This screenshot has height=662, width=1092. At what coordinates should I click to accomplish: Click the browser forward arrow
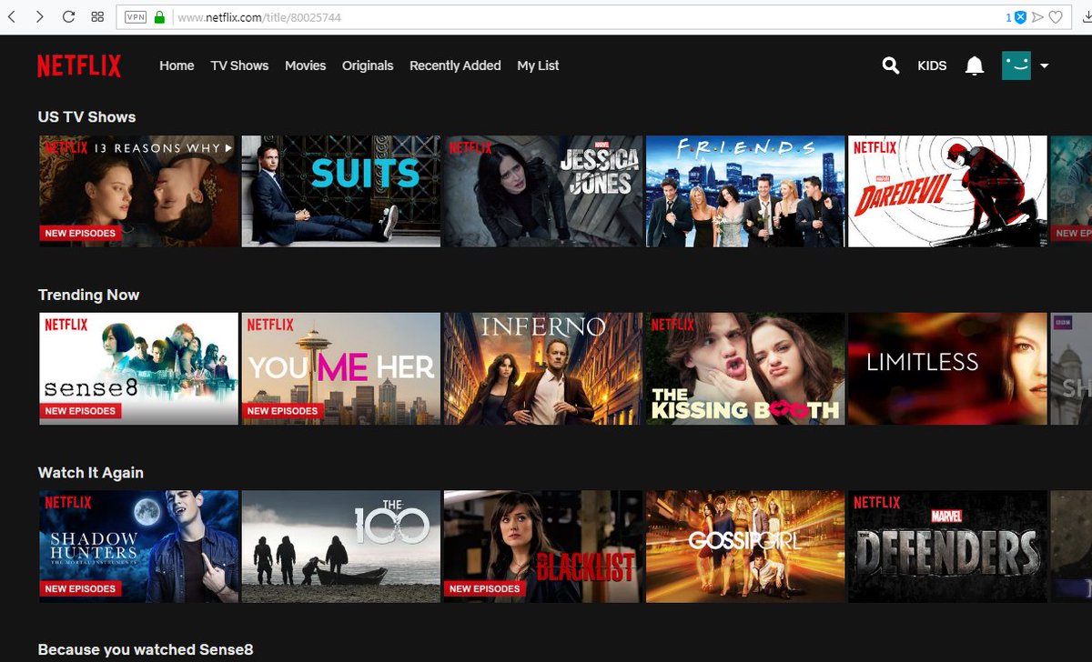pos(40,16)
